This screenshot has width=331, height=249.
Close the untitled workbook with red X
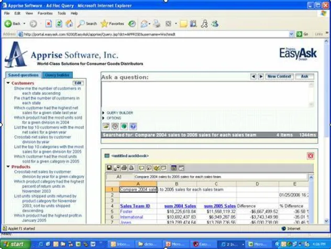tap(311, 156)
